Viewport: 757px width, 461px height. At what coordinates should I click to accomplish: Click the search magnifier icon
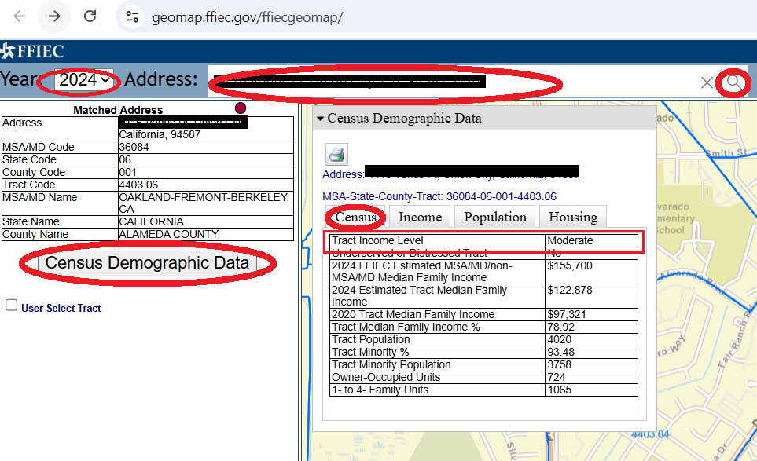tap(733, 82)
